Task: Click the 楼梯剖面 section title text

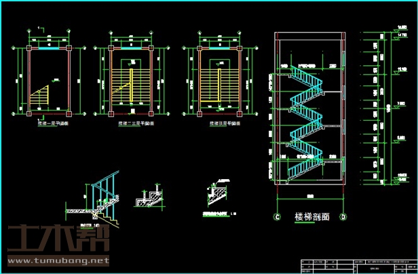Action: tap(311, 218)
